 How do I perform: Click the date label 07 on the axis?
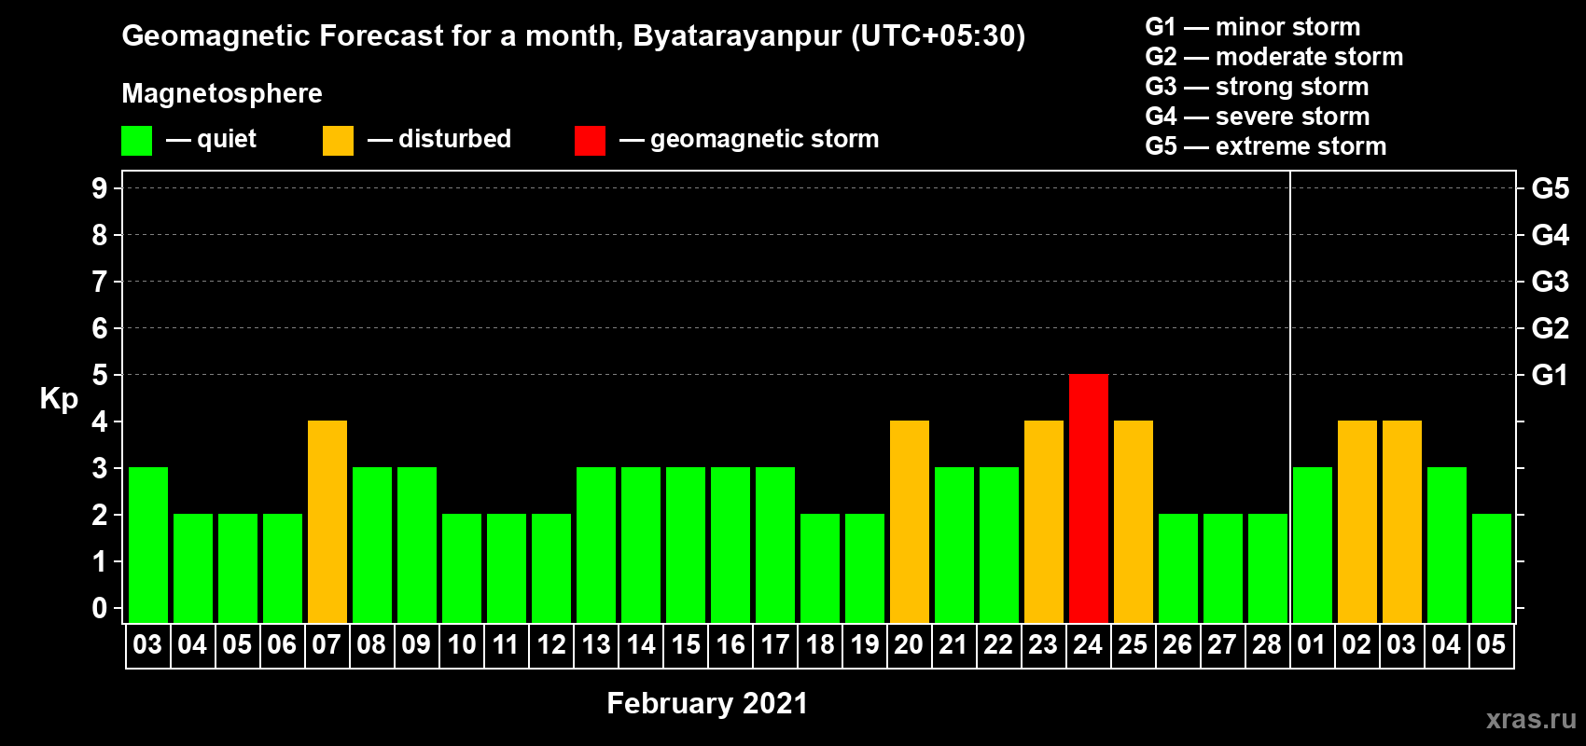coord(327,644)
